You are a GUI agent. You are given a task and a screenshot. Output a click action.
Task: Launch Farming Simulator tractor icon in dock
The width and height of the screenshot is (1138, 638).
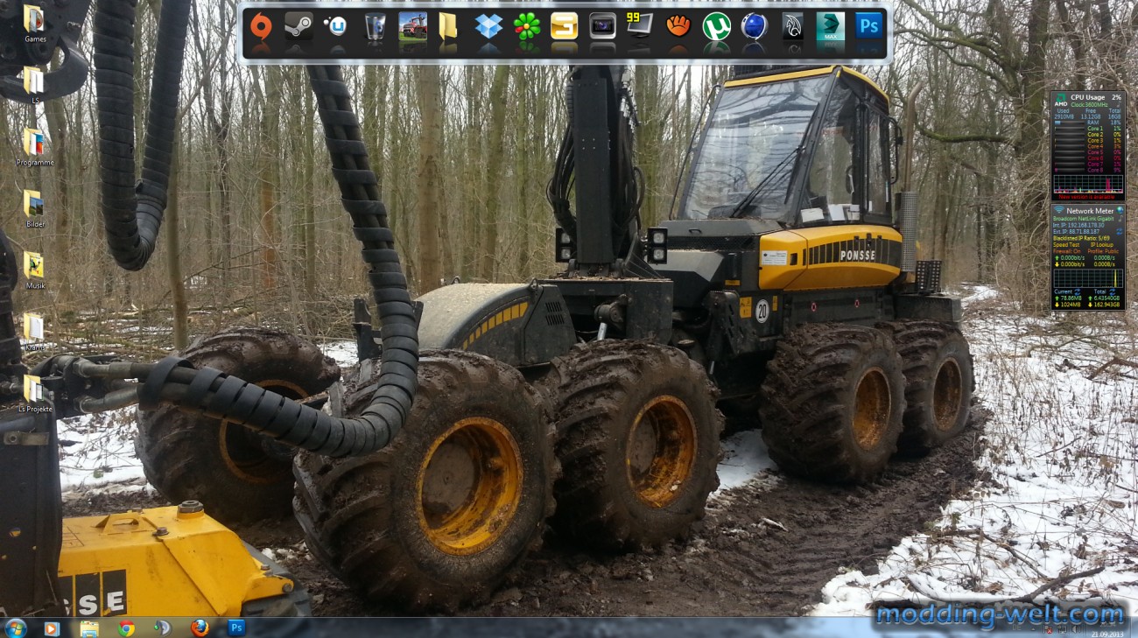tap(412, 26)
